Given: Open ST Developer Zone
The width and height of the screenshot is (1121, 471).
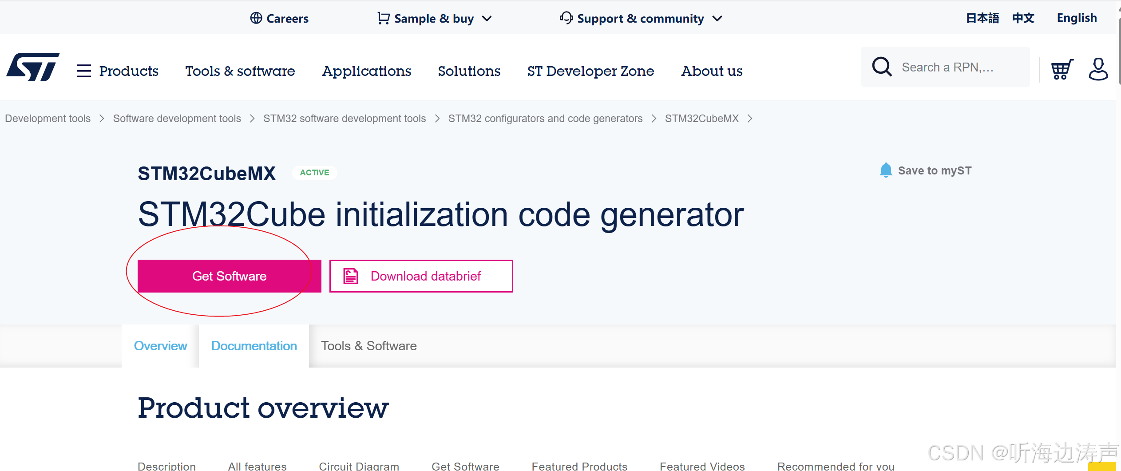Looking at the screenshot, I should 591,71.
